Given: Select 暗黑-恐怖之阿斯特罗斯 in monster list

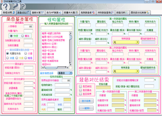Looking at the screenshot, I should [x=54, y=40].
